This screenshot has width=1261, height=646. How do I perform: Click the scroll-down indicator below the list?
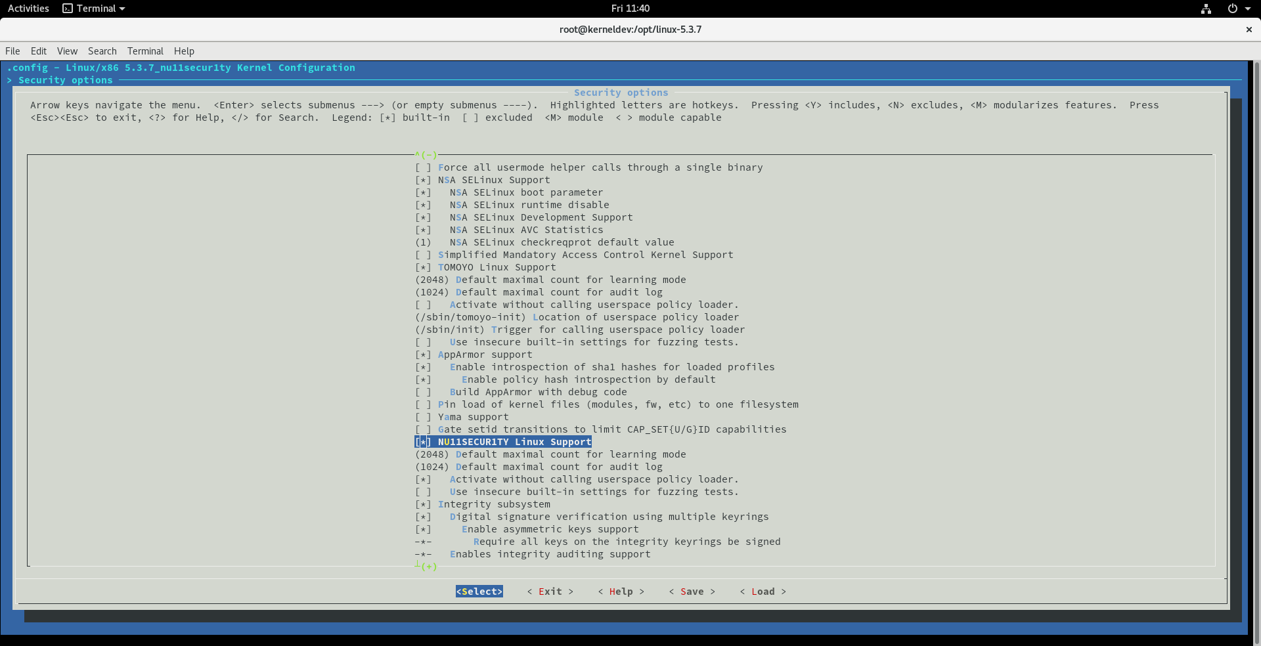(x=426, y=567)
